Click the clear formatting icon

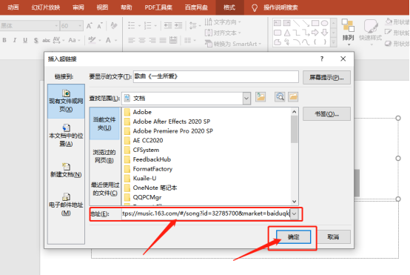pos(114,26)
